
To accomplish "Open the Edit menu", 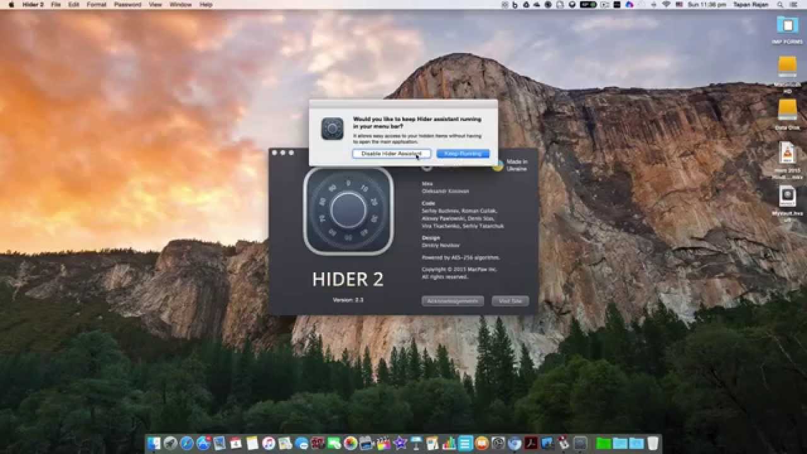I will (x=74, y=4).
